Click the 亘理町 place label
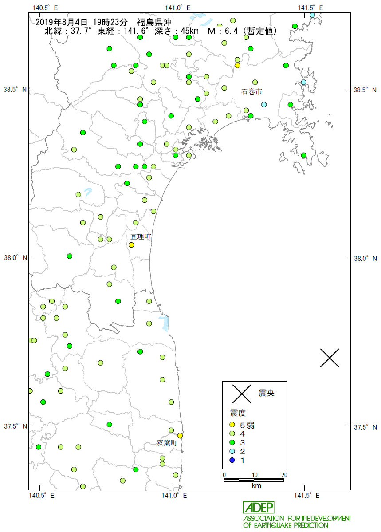The height and width of the screenshot is (532, 381). [141, 236]
